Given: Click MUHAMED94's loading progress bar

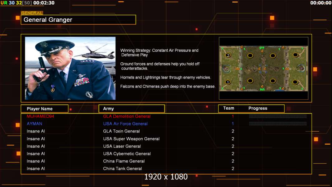Looking at the screenshot, I should coord(278,116).
